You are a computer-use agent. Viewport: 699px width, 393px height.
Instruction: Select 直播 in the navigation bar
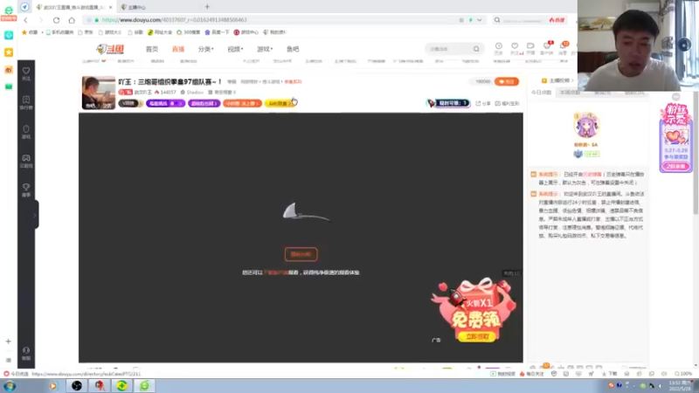point(178,49)
